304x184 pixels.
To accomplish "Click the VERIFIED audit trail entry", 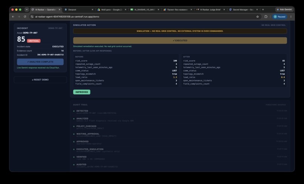I will coord(180,158).
